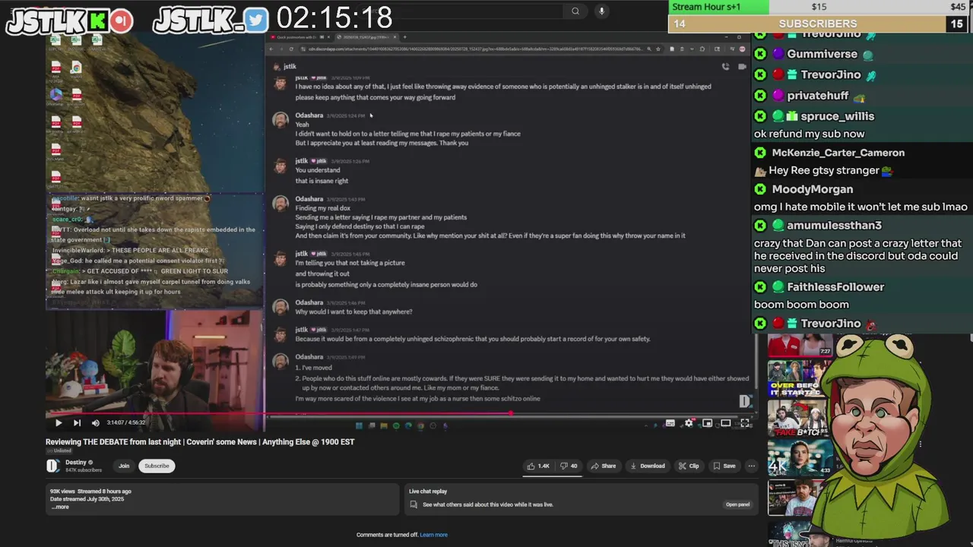Follow the Learn more comments link
Viewport: 973px width, 547px height.
[434, 535]
